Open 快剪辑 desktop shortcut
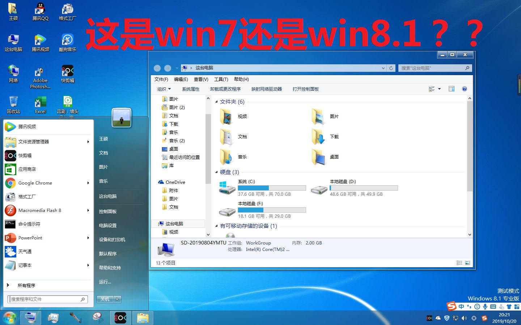Screen dimensions: 521x325 [68, 74]
